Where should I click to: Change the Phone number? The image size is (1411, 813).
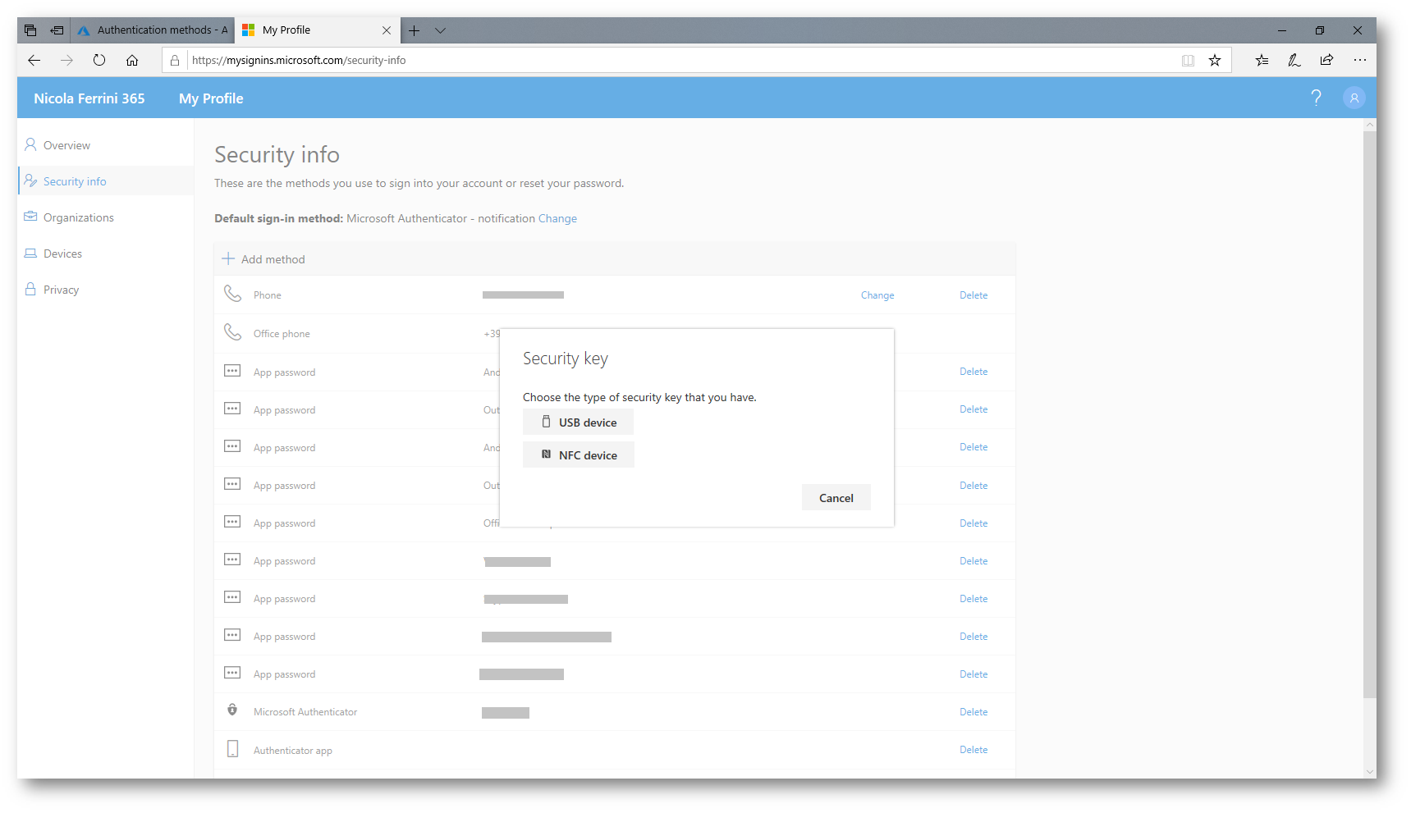click(877, 295)
